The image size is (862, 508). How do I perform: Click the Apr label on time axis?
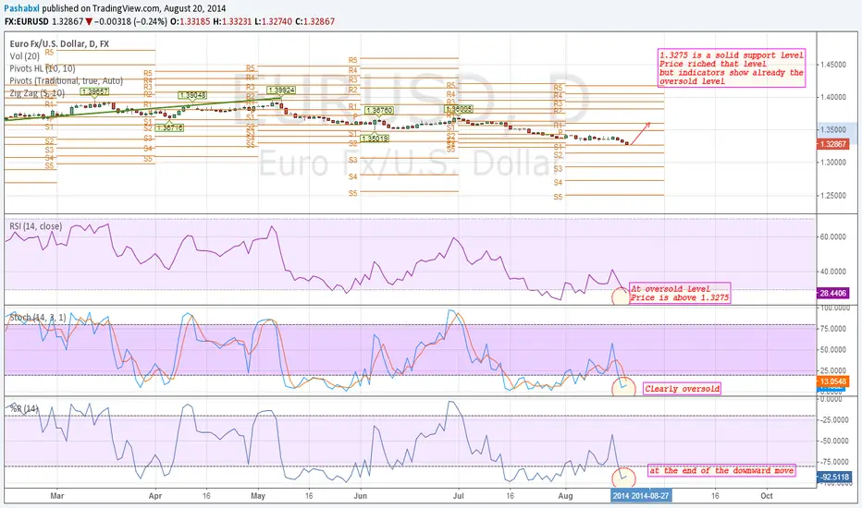pos(155,495)
